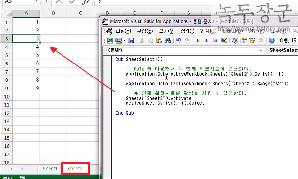
Task: Open the Object Browser icon in VBA toolbar
Action: click(x=252, y=40)
